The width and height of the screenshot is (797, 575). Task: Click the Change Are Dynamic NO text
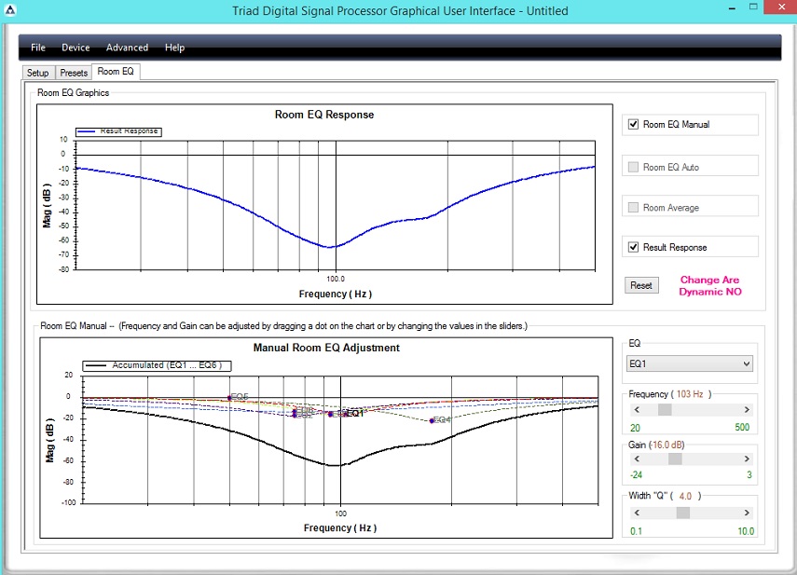[709, 285]
